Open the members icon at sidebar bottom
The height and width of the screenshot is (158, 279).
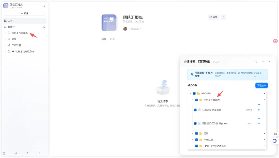(27, 153)
